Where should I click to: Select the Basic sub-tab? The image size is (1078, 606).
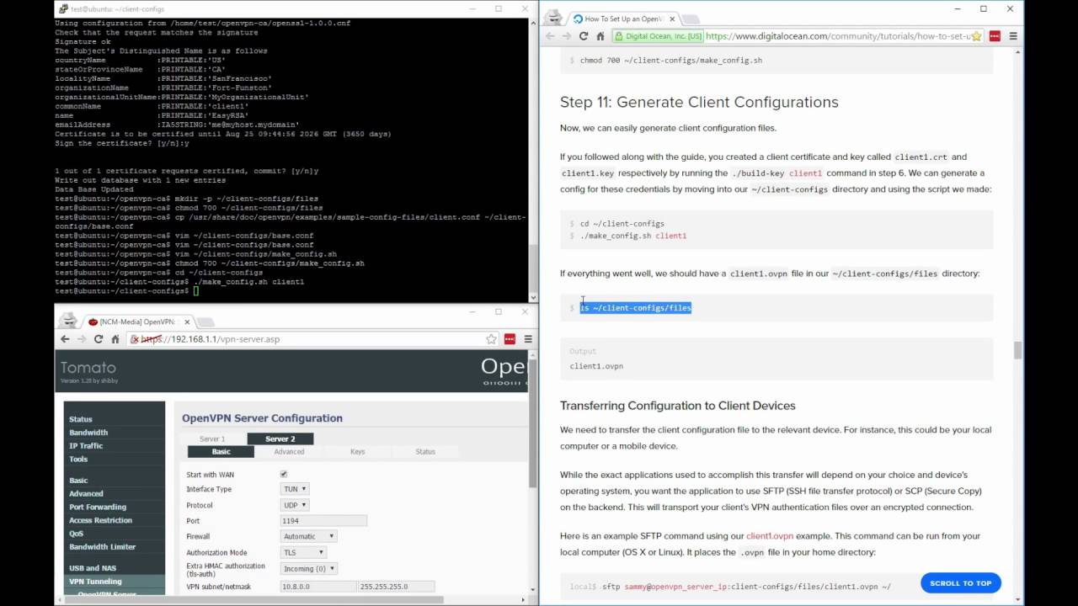(x=221, y=452)
